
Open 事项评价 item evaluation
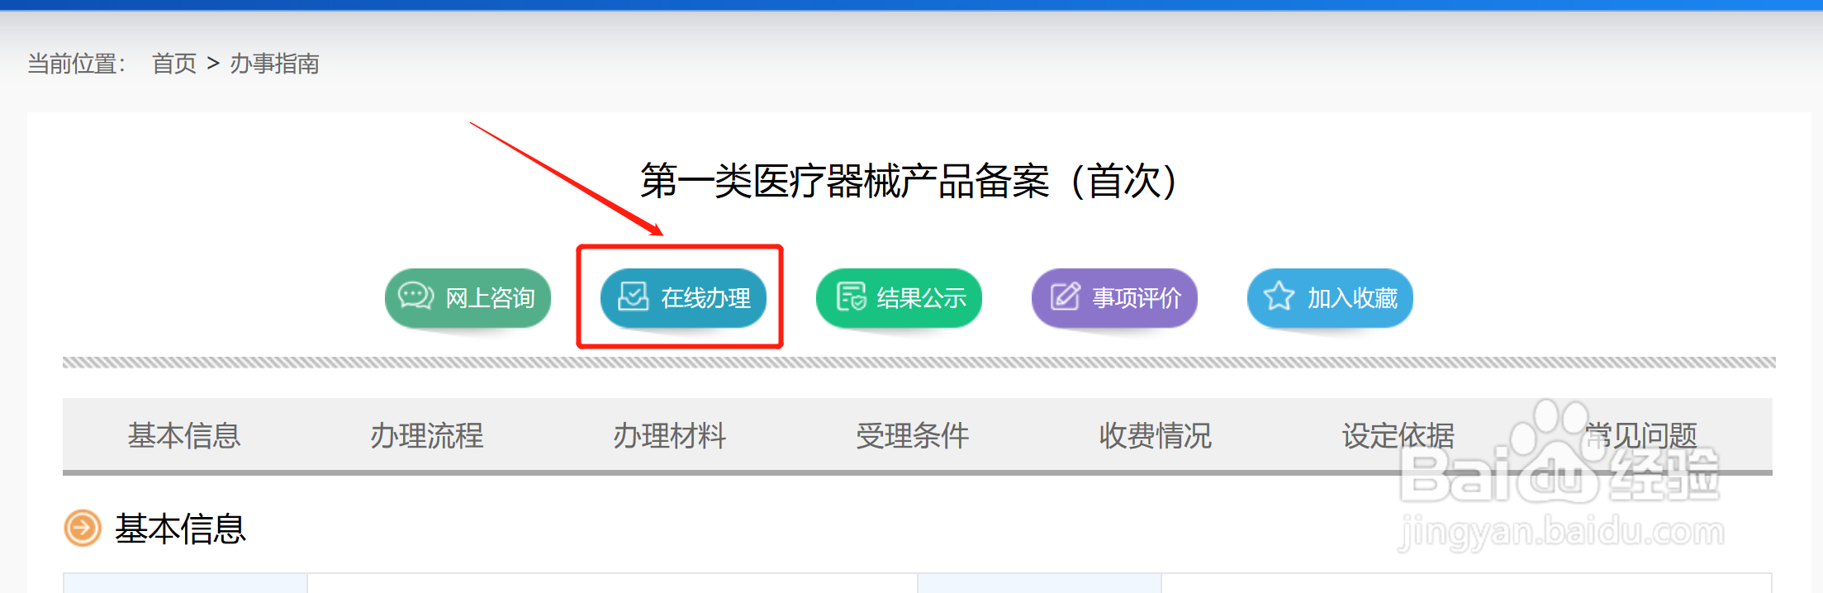tap(1114, 298)
